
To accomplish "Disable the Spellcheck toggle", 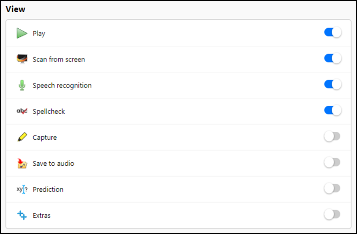I will click(x=332, y=111).
